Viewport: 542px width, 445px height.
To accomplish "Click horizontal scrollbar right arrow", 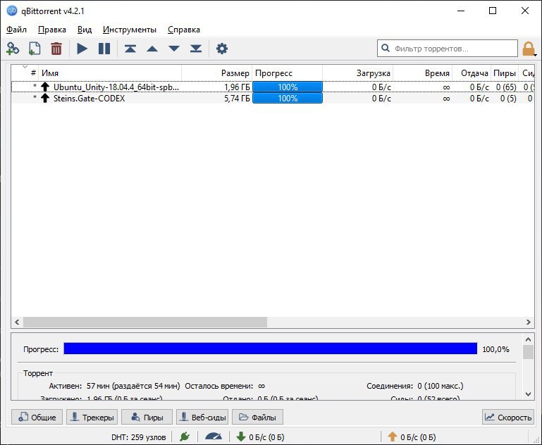I will (x=528, y=322).
